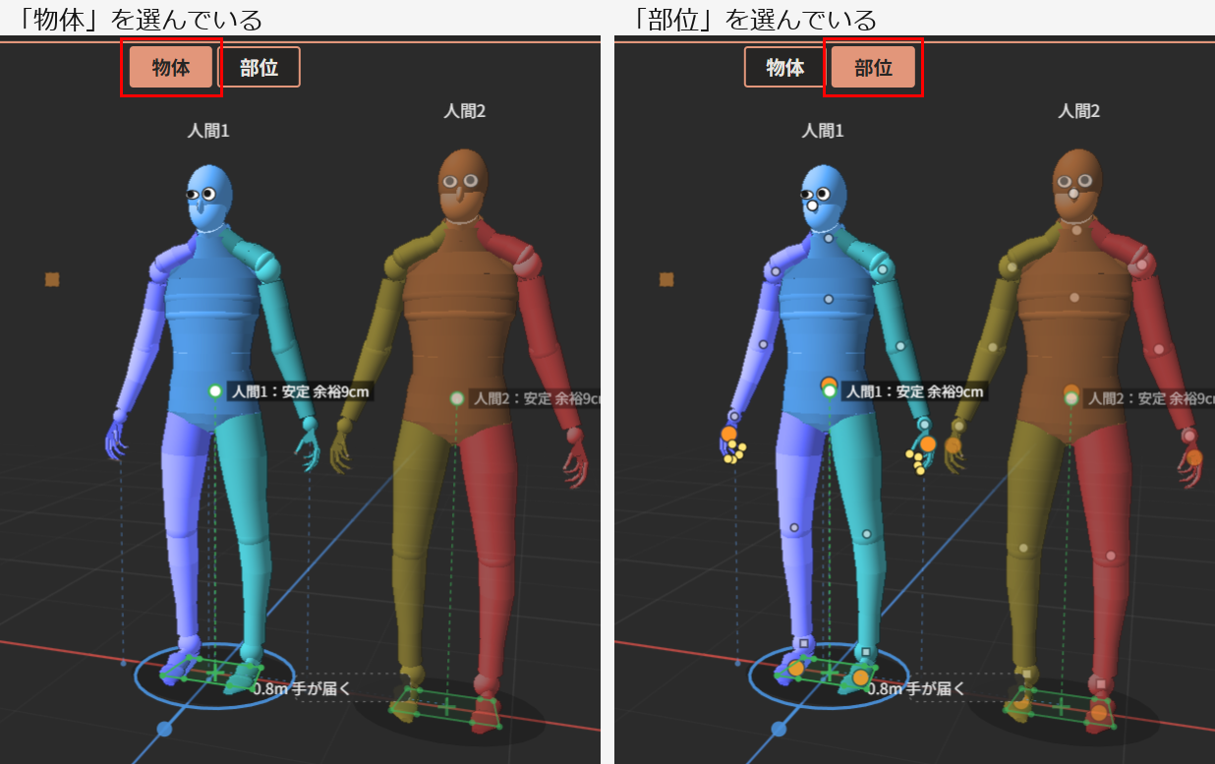Select the elbow handle on 人間1's teal arm
This screenshot has height=764, width=1215.
click(899, 346)
